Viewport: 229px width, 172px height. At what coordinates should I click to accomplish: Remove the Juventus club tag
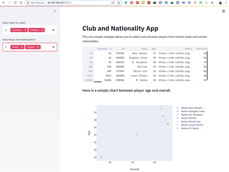coord(25,30)
